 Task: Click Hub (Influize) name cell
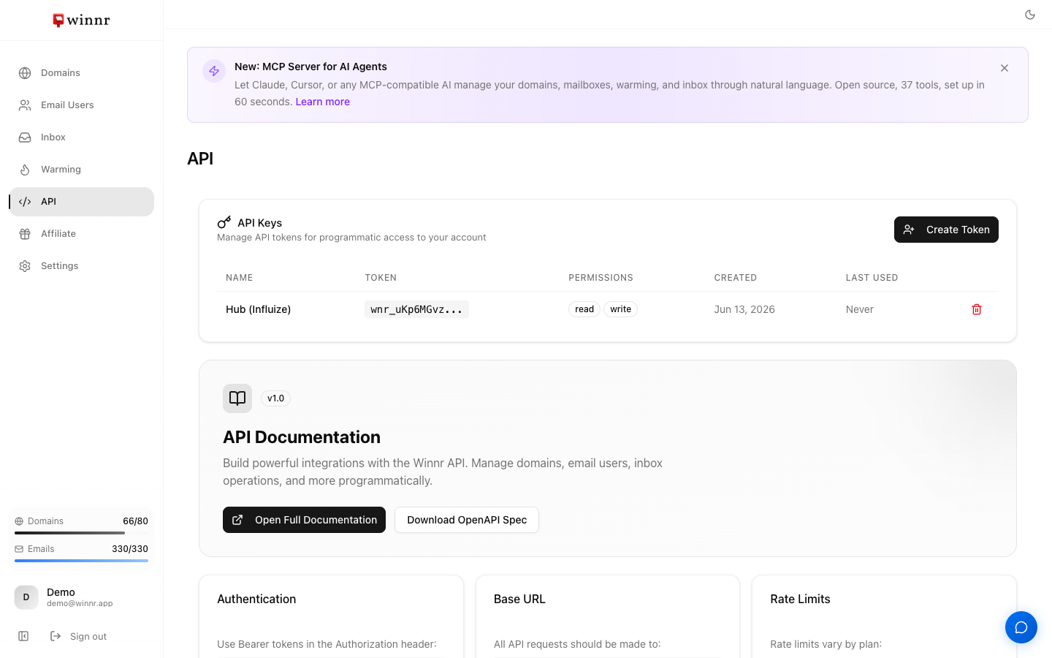(259, 309)
